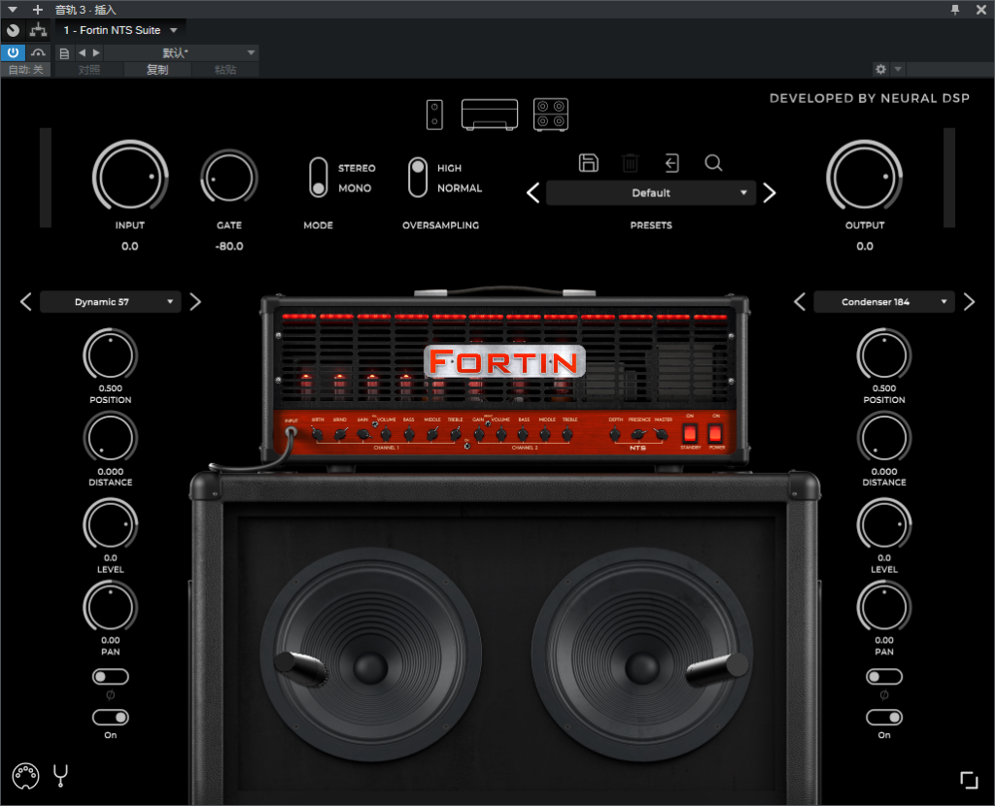The height and width of the screenshot is (806, 995).
Task: Go to previous preset left of Default
Action: tap(533, 193)
